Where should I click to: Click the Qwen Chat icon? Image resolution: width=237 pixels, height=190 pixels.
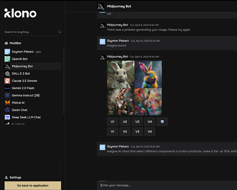(x=7, y=110)
